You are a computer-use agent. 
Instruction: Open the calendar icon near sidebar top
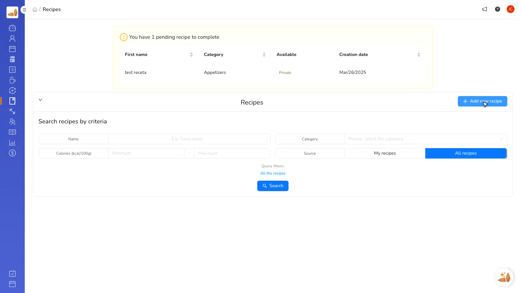pos(12,49)
